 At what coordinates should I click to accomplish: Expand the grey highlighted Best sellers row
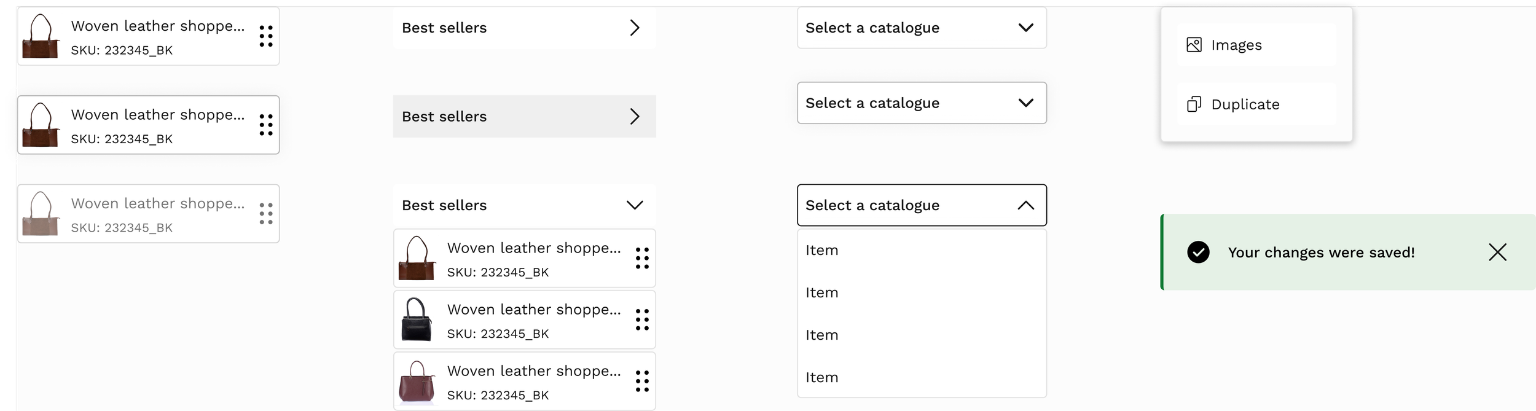pos(635,116)
